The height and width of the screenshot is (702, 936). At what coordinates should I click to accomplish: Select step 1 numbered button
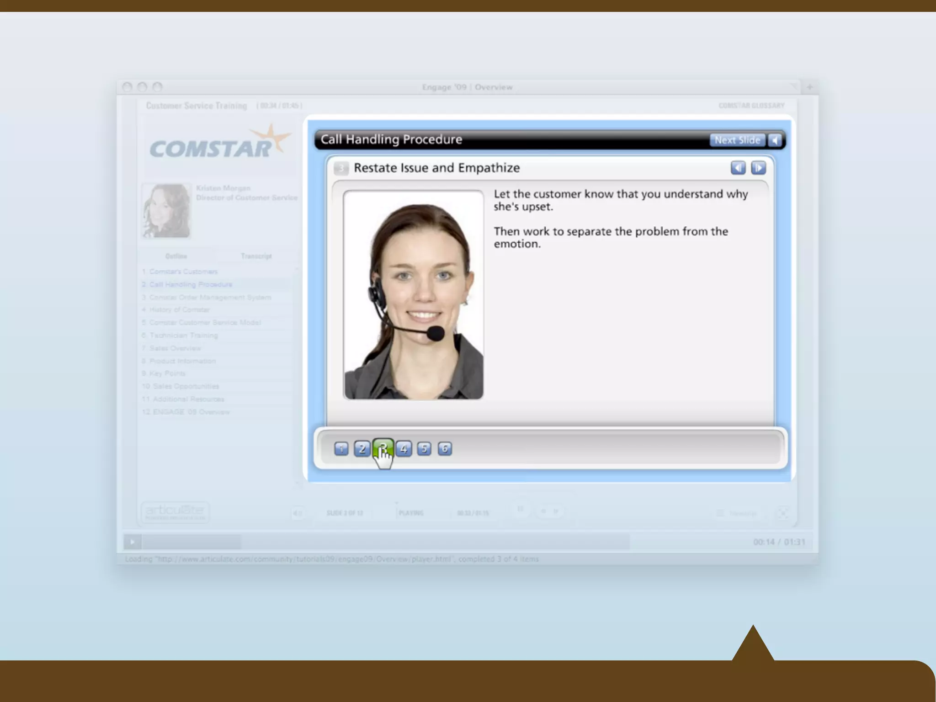click(341, 449)
